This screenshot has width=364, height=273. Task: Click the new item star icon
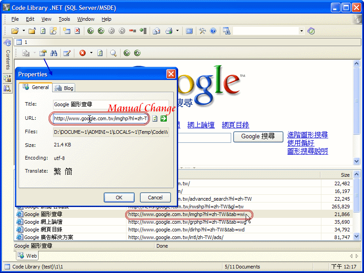53,31
